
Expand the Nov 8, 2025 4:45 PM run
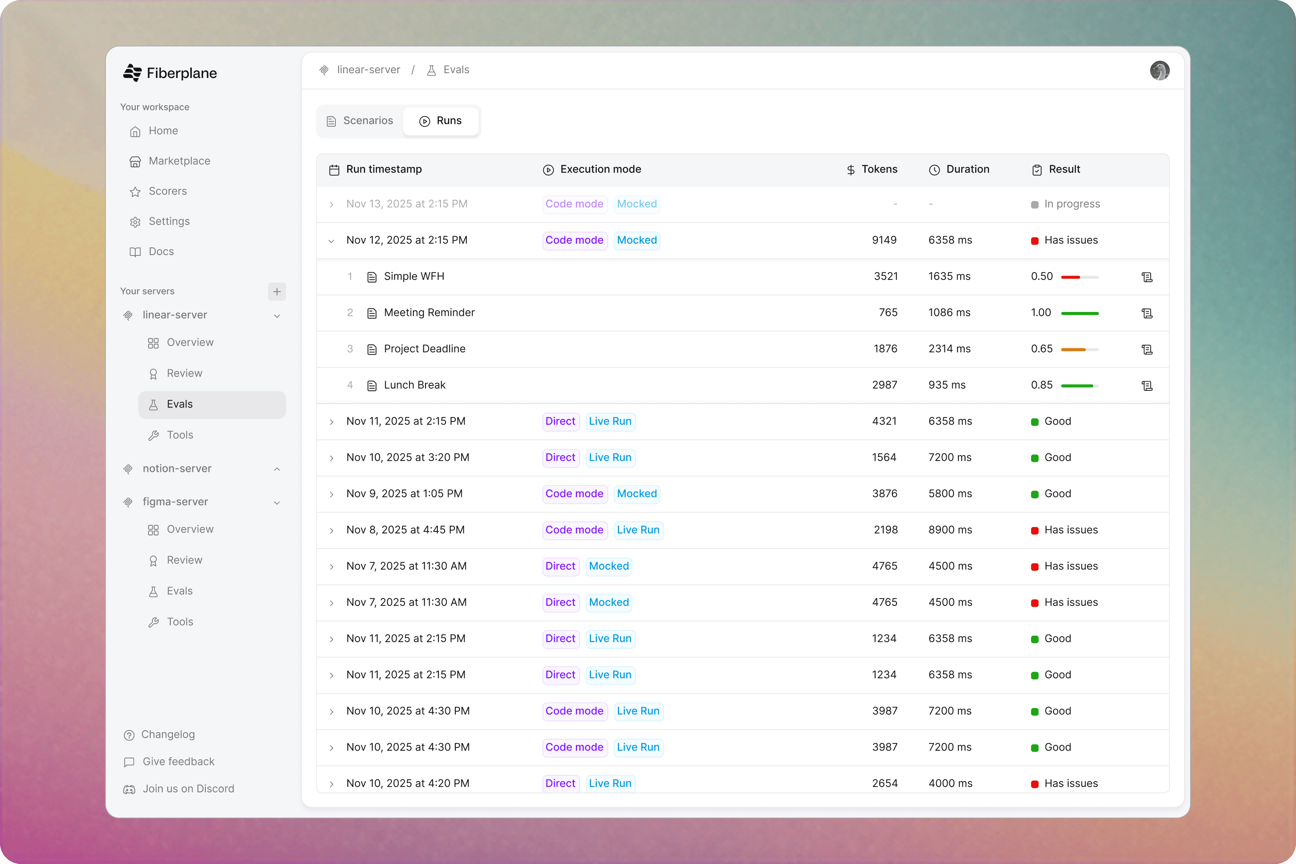tap(331, 531)
